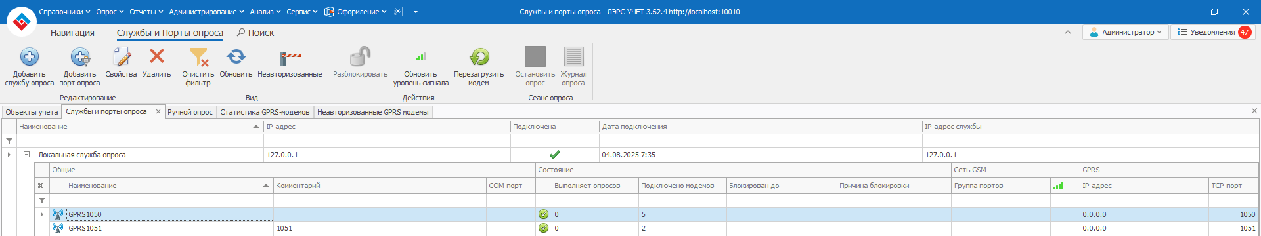
Task: Select the GPRS1050 name cell
Action: pyautogui.click(x=169, y=214)
